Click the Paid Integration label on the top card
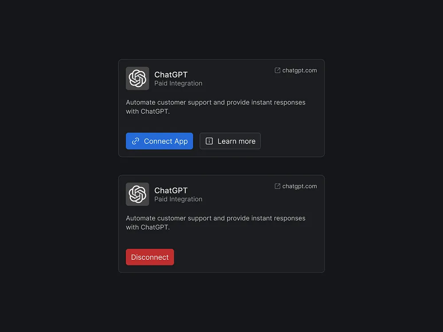443x332 pixels. [x=178, y=83]
